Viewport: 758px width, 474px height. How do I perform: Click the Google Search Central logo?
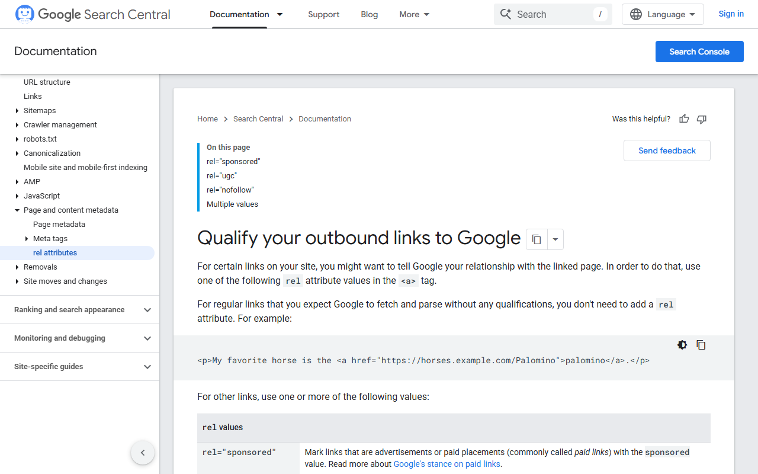92,14
